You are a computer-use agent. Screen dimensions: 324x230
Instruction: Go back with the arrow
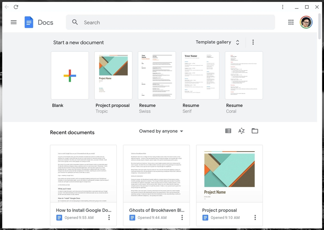(7, 7)
